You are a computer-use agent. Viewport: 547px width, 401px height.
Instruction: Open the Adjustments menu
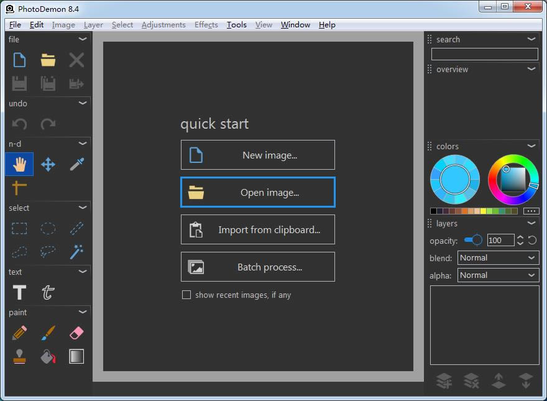163,25
